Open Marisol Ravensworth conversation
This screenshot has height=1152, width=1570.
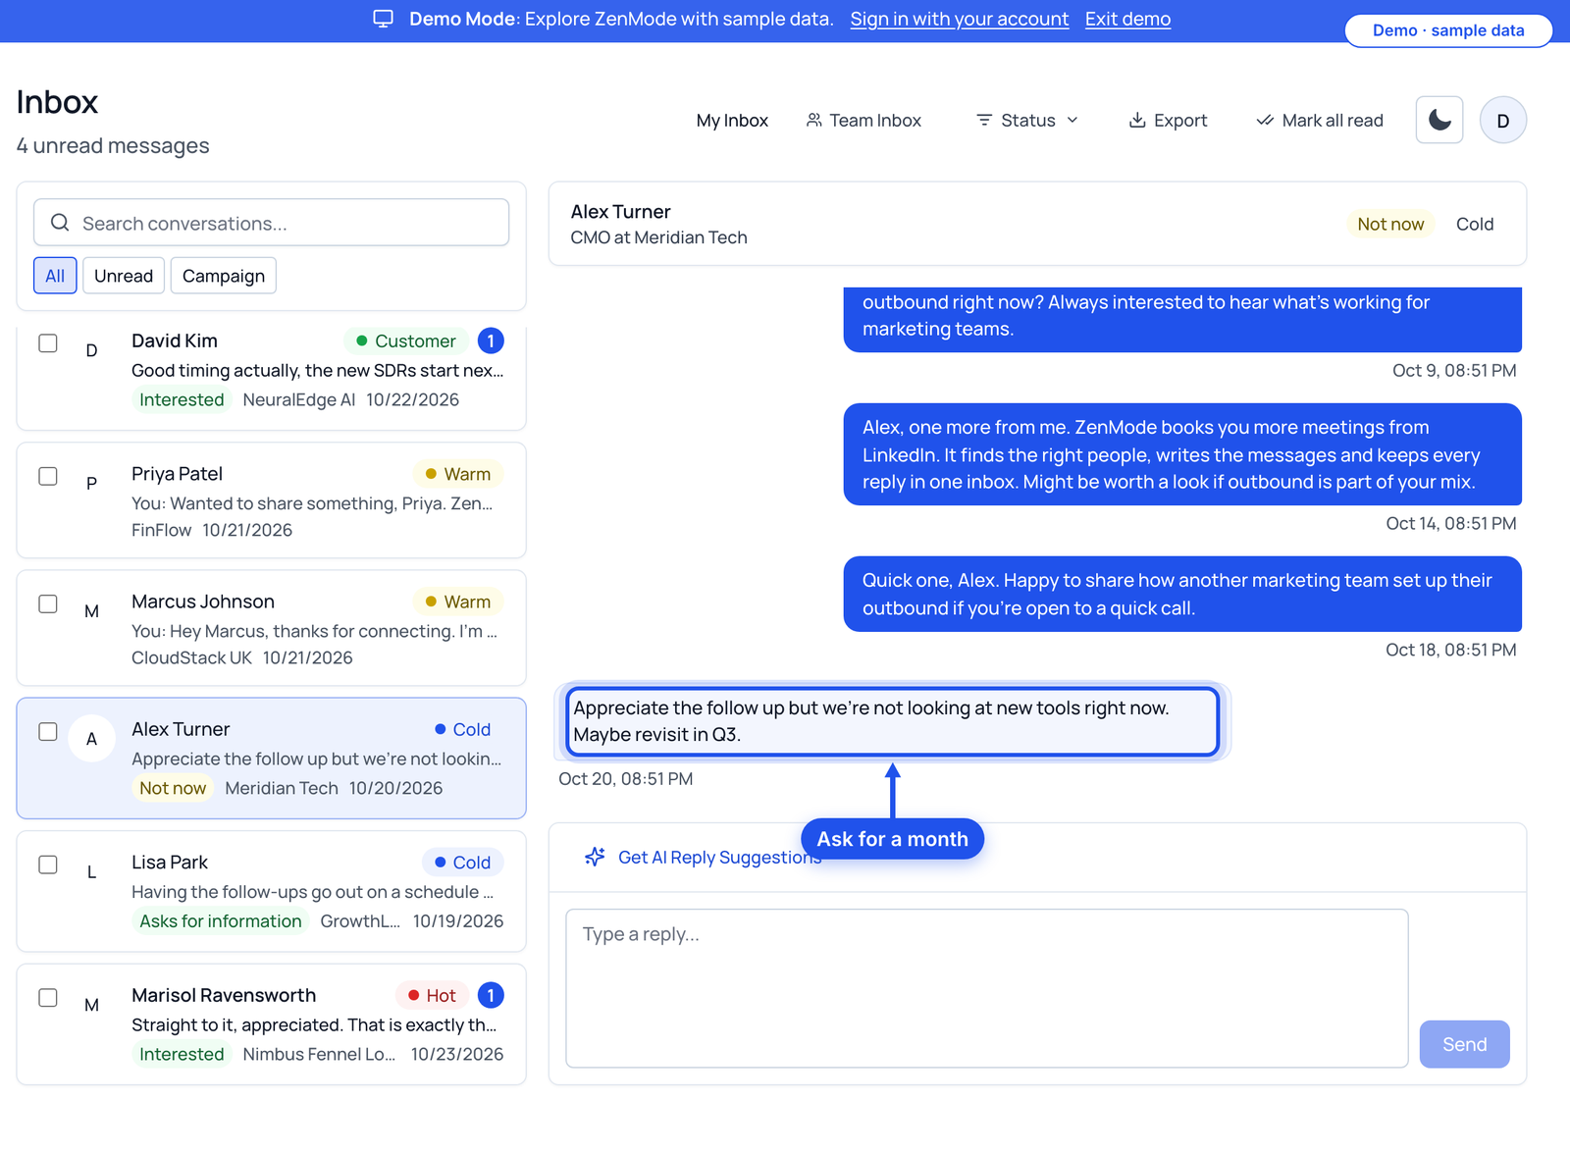[271, 1024]
